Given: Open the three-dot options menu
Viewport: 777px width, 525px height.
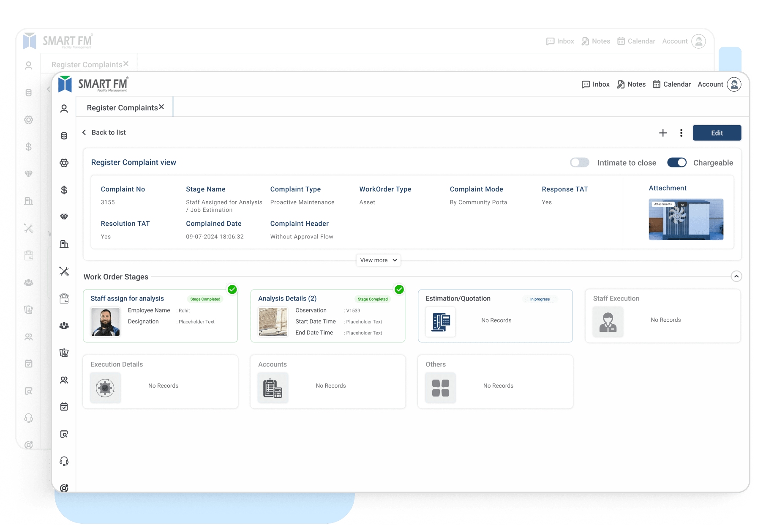Looking at the screenshot, I should coord(681,132).
